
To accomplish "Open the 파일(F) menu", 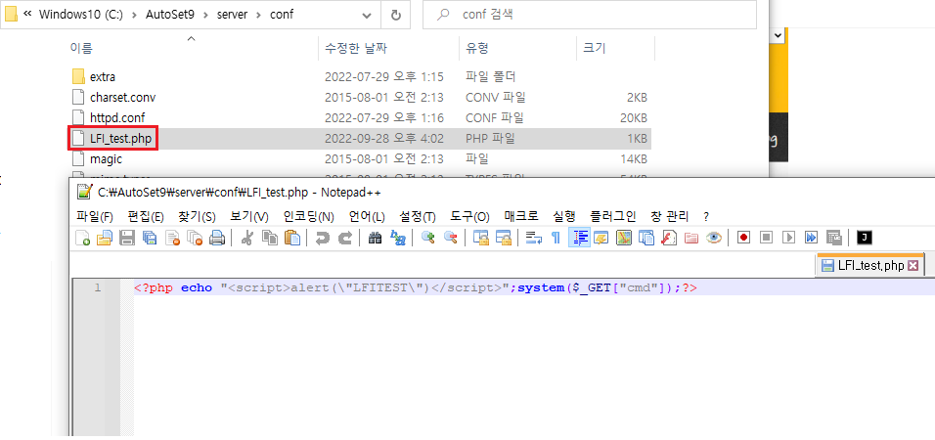I will tap(95, 216).
